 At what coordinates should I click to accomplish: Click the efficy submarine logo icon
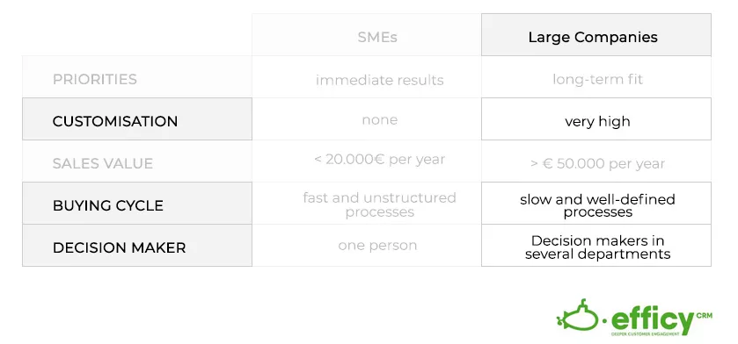pos(578,315)
